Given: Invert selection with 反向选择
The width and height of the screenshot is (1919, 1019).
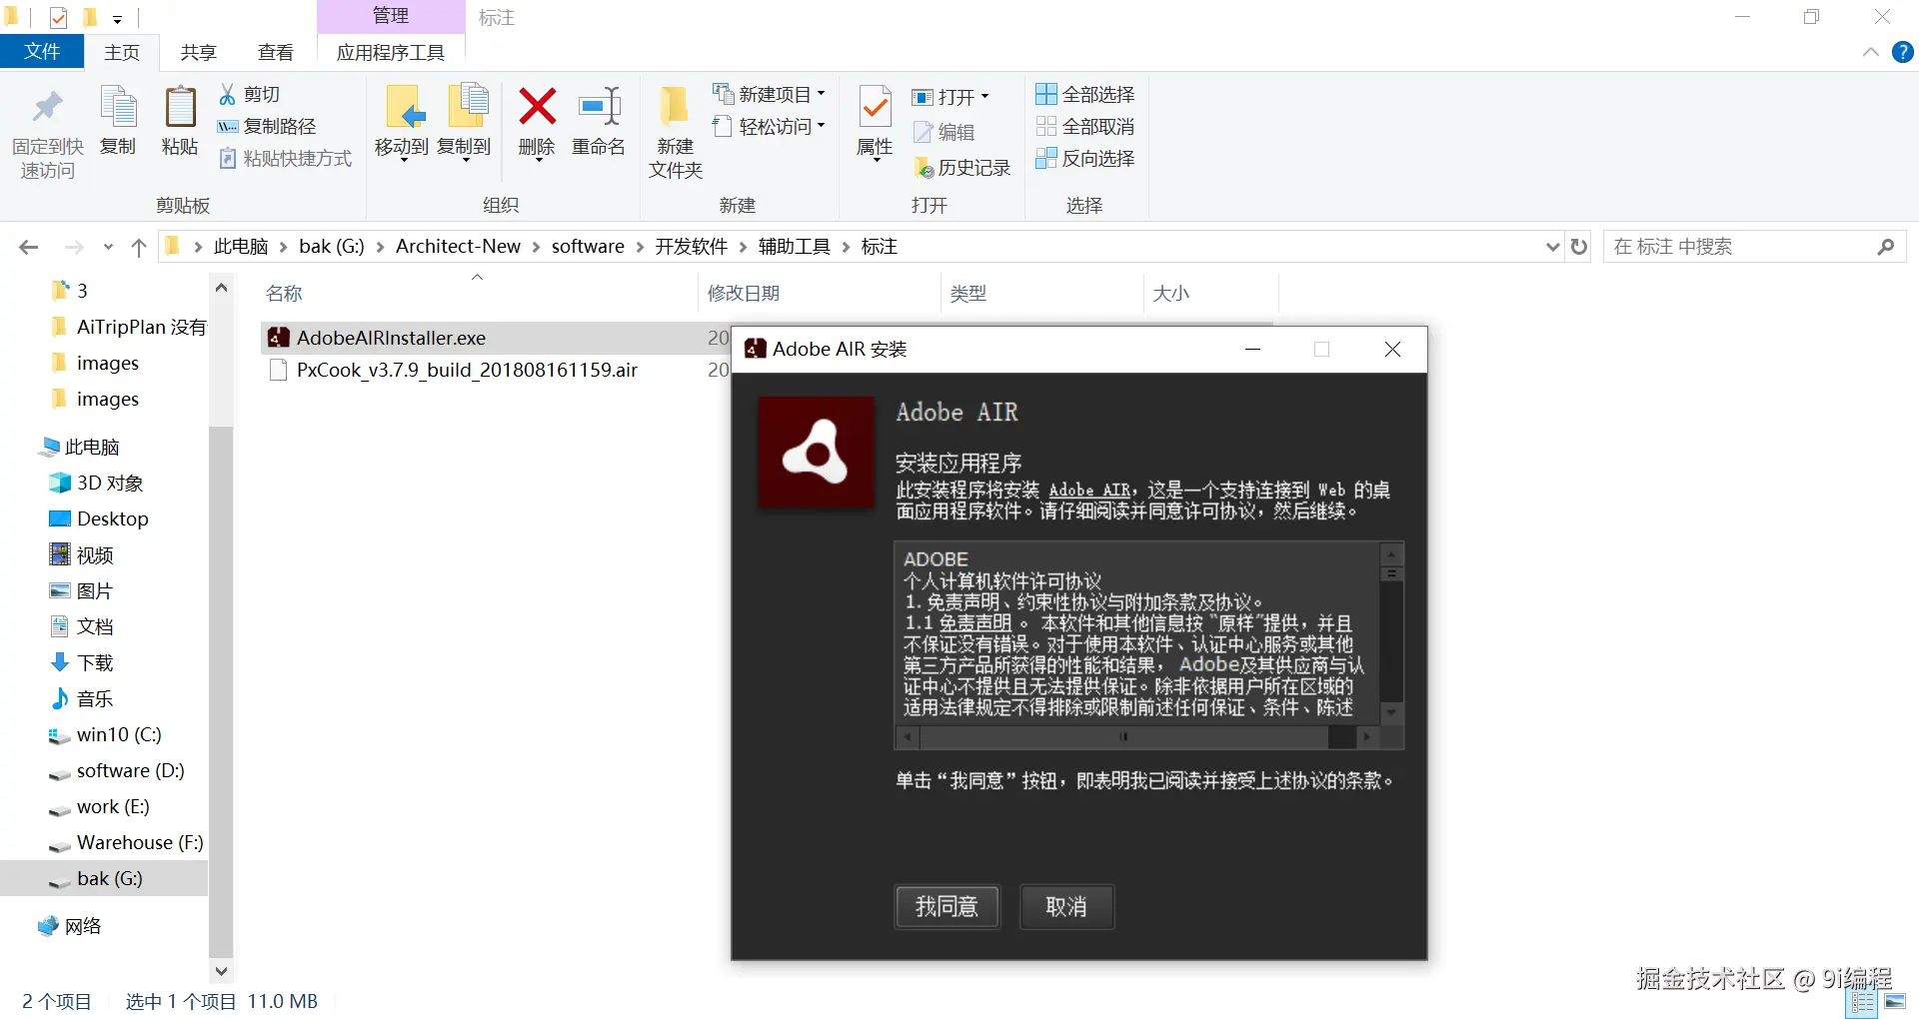Looking at the screenshot, I should click(x=1085, y=158).
